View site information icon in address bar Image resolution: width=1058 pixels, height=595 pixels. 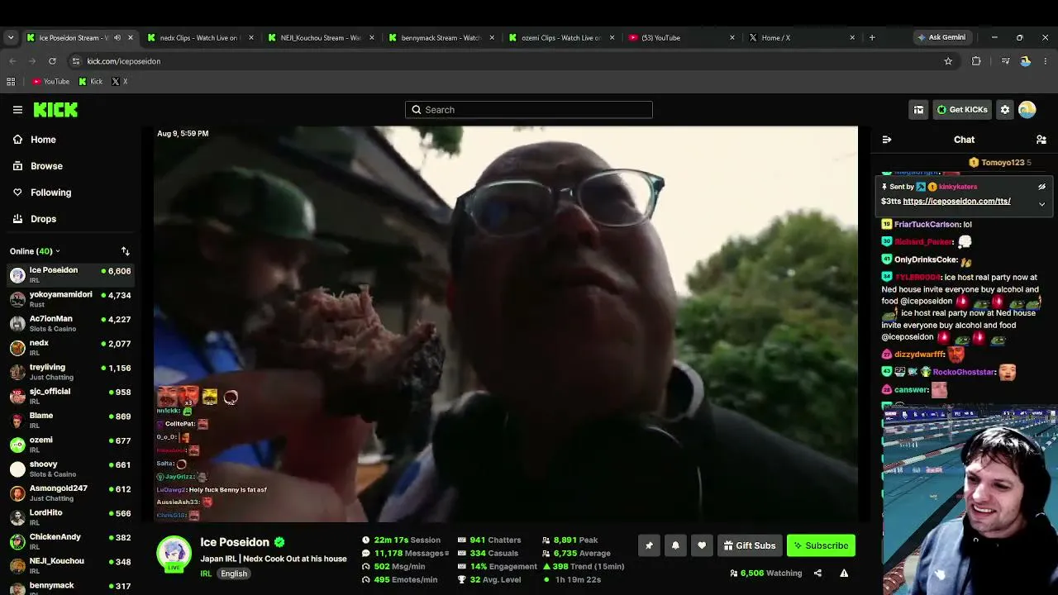(76, 61)
